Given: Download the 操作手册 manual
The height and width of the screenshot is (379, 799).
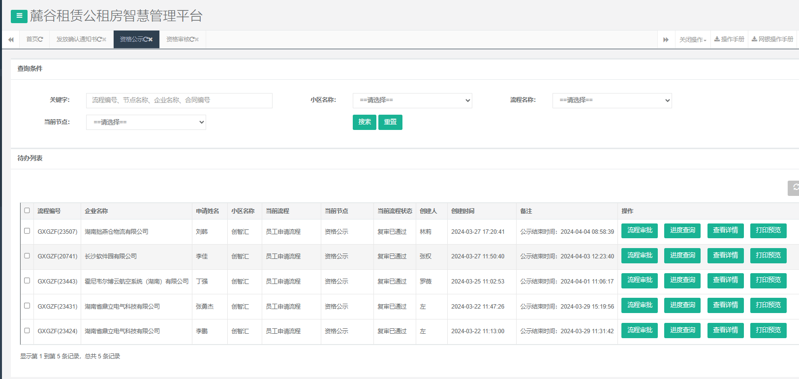Looking at the screenshot, I should click(x=729, y=39).
